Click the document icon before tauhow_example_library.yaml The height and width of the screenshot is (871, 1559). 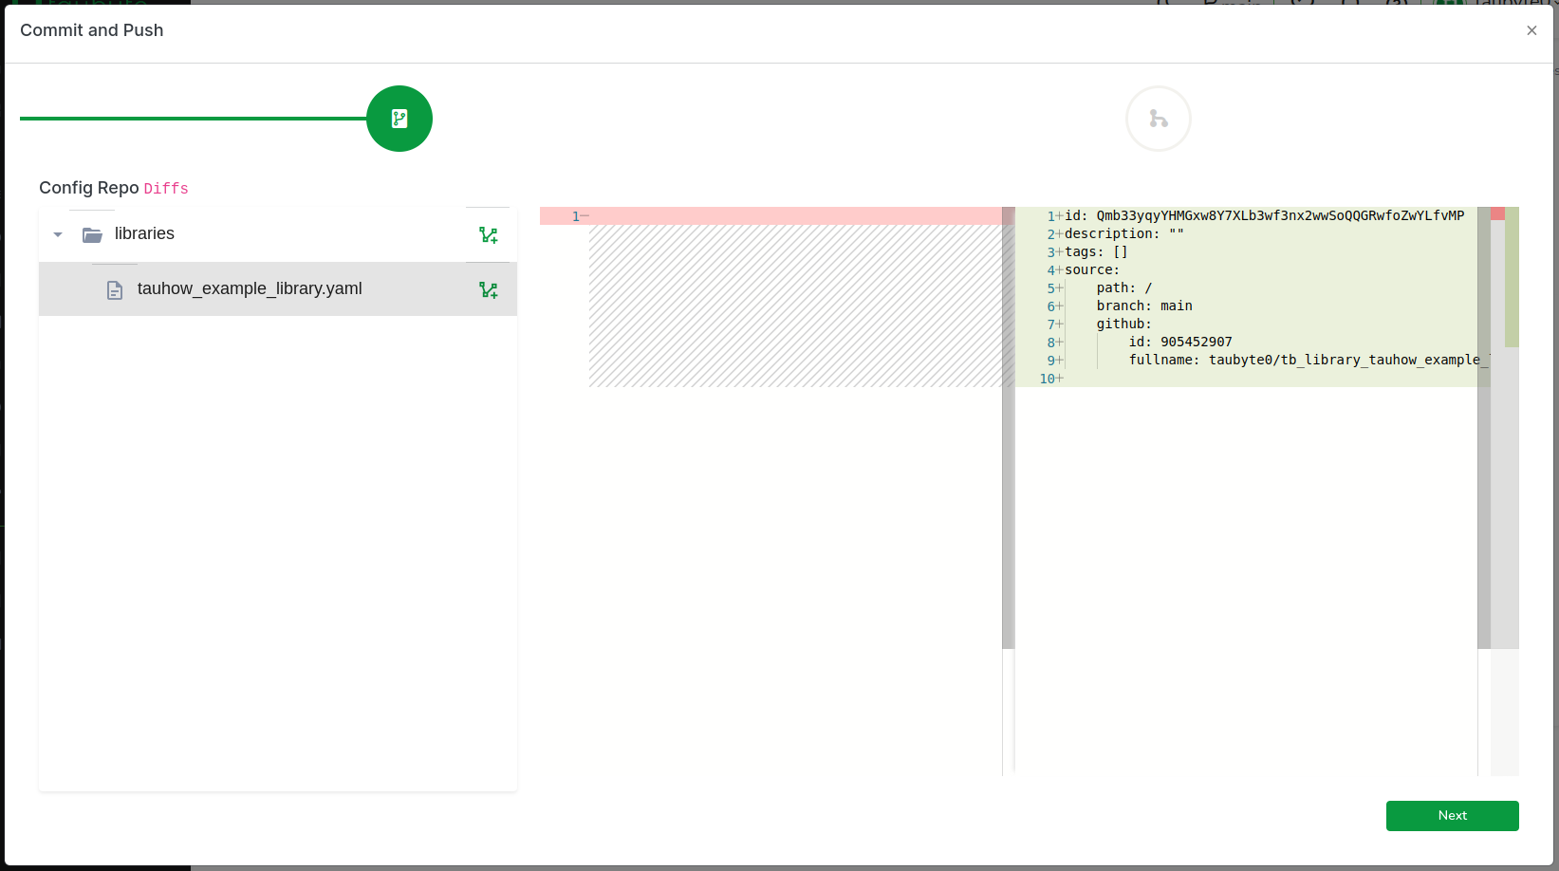(x=115, y=289)
